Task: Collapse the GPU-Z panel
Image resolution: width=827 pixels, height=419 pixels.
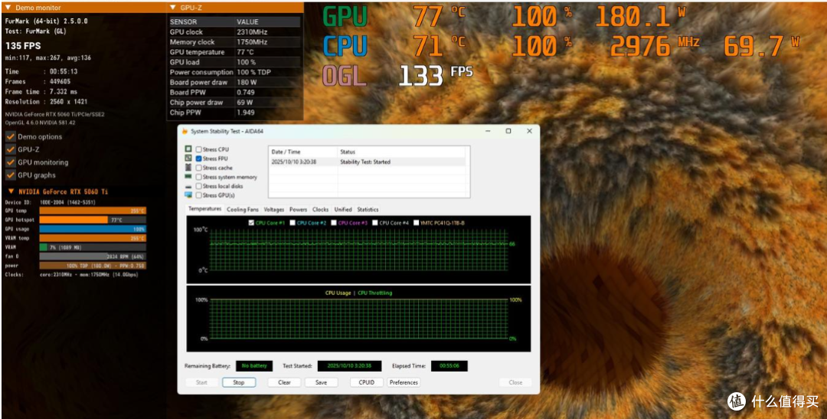Action: click(x=174, y=8)
